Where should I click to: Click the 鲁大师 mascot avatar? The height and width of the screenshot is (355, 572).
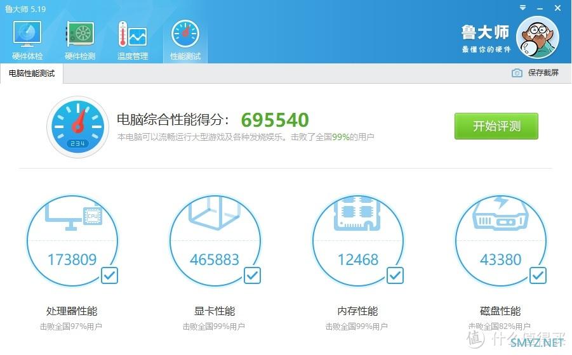537,37
